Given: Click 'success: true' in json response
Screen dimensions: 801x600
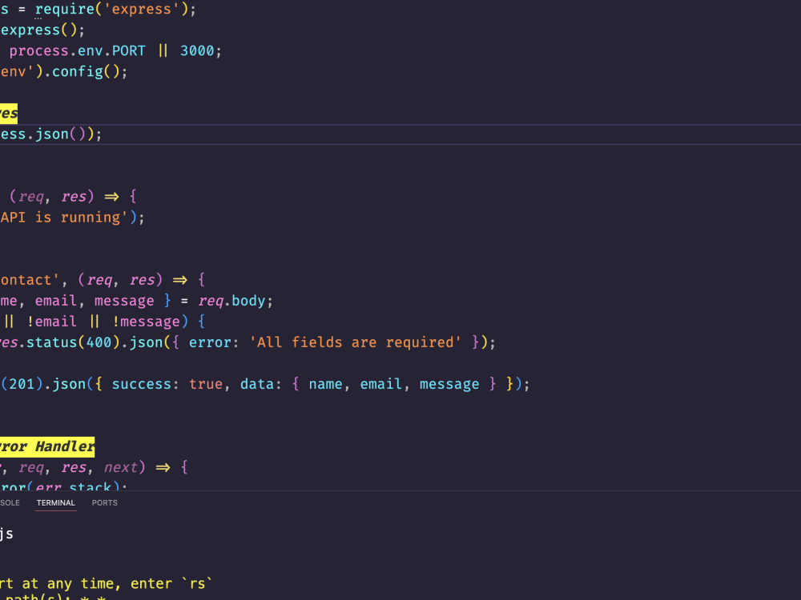Looking at the screenshot, I should [167, 384].
